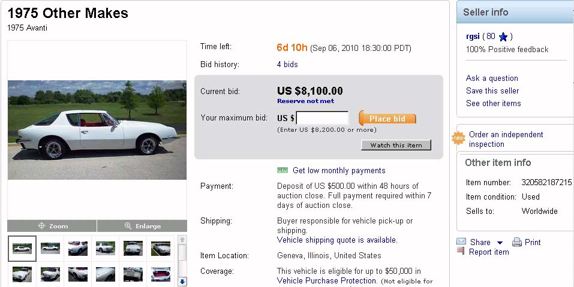This screenshot has height=287, width=574.
Task: Open the Share dropdown arrow
Action: pos(500,243)
